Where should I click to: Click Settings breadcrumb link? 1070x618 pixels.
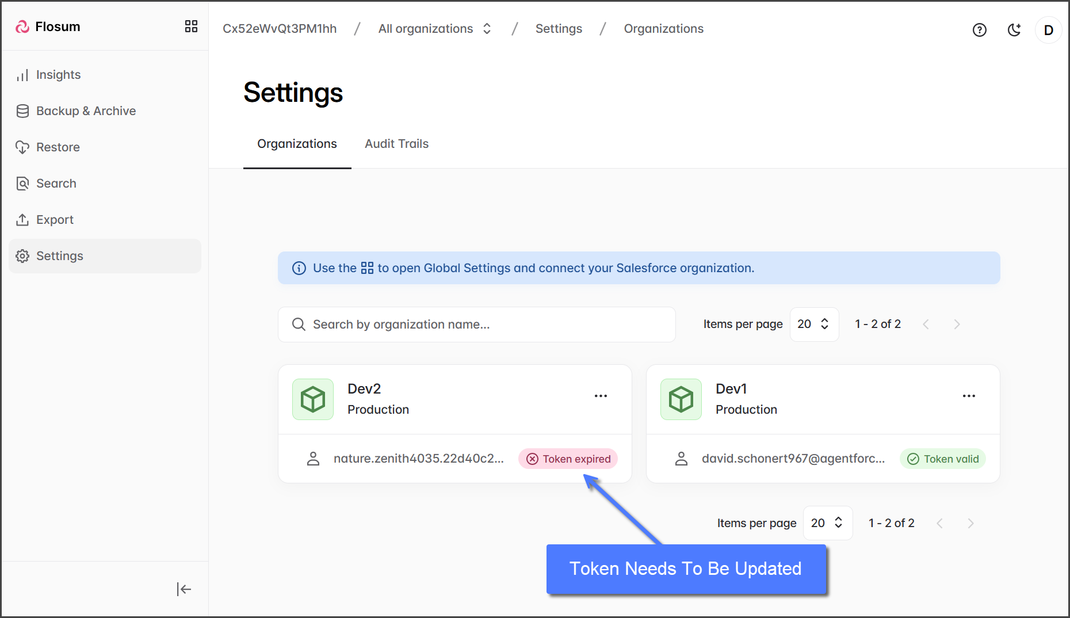[x=559, y=29]
